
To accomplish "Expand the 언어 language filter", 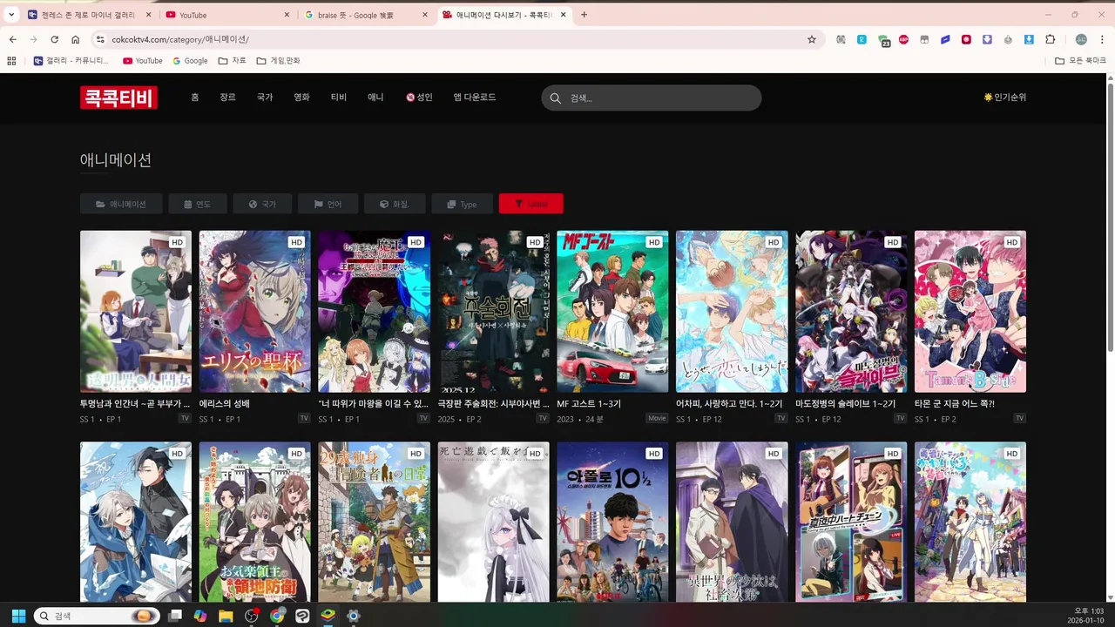I will (x=328, y=204).
